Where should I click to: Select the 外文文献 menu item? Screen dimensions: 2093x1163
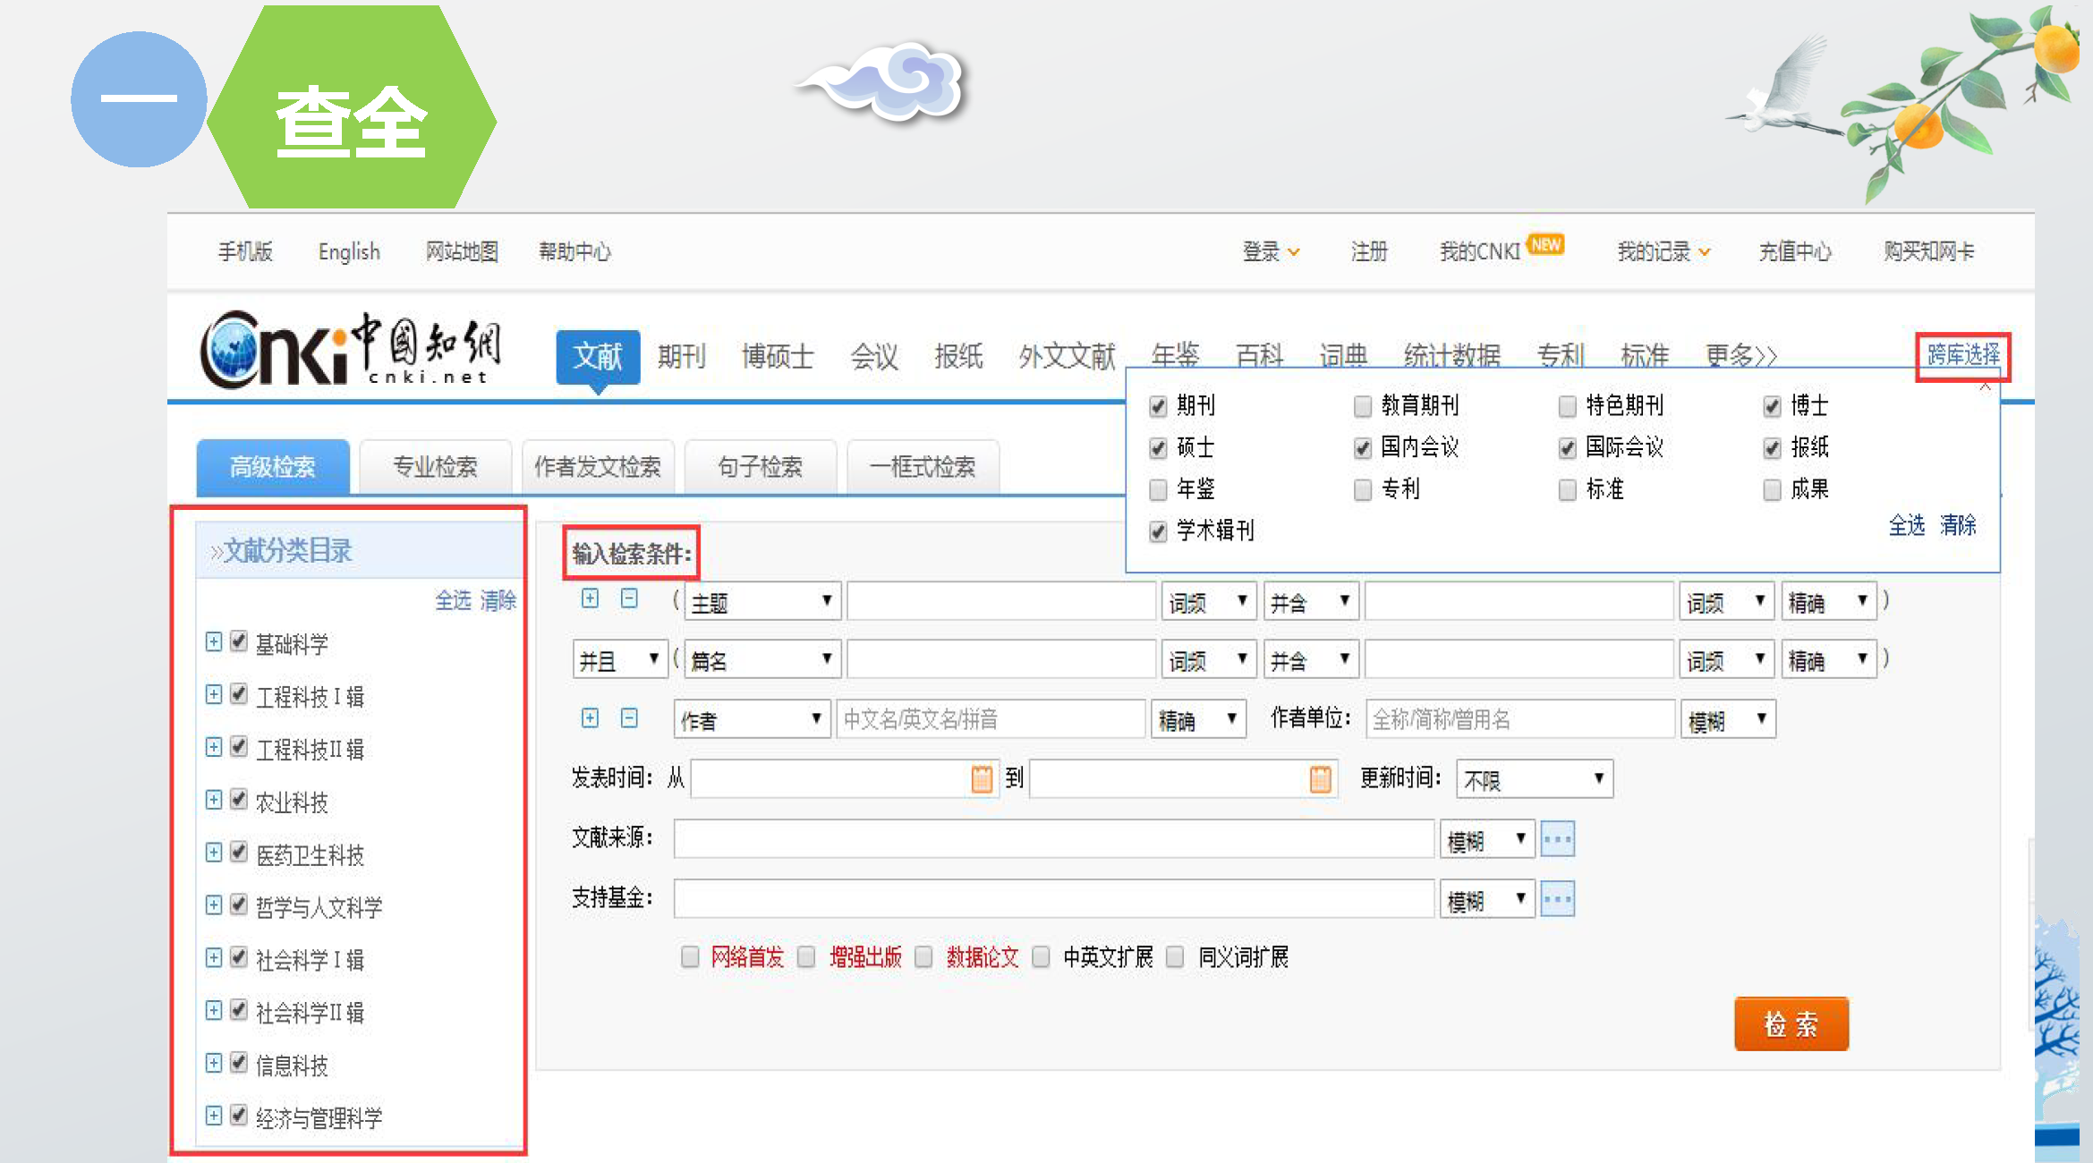1067,357
